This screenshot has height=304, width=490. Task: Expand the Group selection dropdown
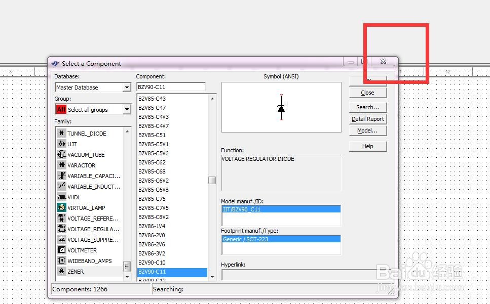pos(127,109)
